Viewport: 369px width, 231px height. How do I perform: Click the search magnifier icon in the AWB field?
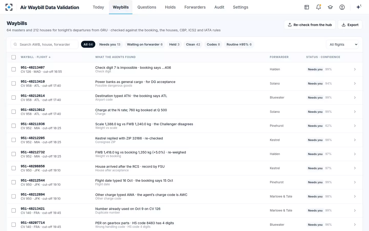[15, 44]
